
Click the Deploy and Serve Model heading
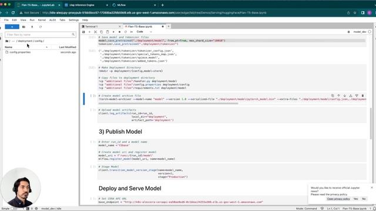(x=130, y=189)
